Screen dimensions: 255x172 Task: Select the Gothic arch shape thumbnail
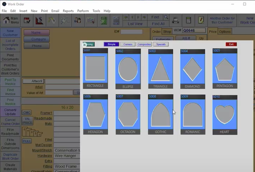pyautogui.click(x=161, y=115)
